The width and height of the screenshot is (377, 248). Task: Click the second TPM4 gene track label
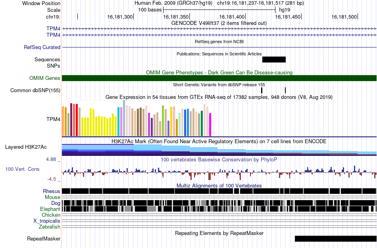pyautogui.click(x=54, y=35)
